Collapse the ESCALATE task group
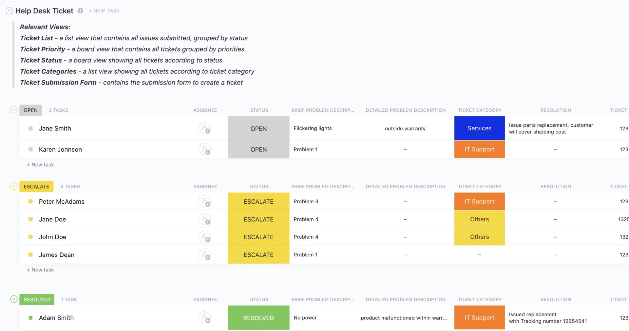Viewport: 629px width, 331px height. pyautogui.click(x=14, y=186)
